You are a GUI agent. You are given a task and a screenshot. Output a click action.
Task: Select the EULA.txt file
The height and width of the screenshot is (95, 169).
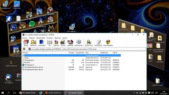(71, 63)
